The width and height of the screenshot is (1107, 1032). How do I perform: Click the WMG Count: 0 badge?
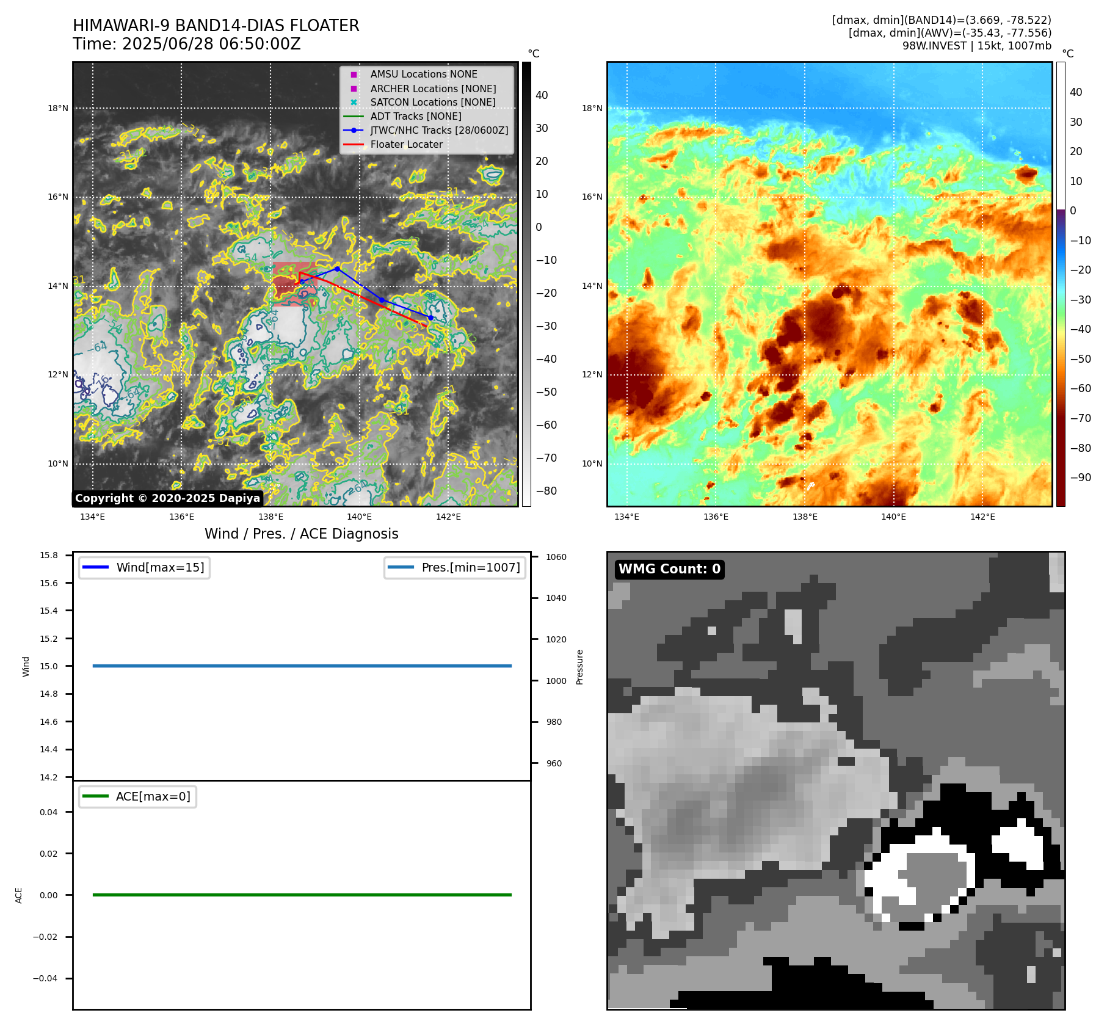(670, 569)
